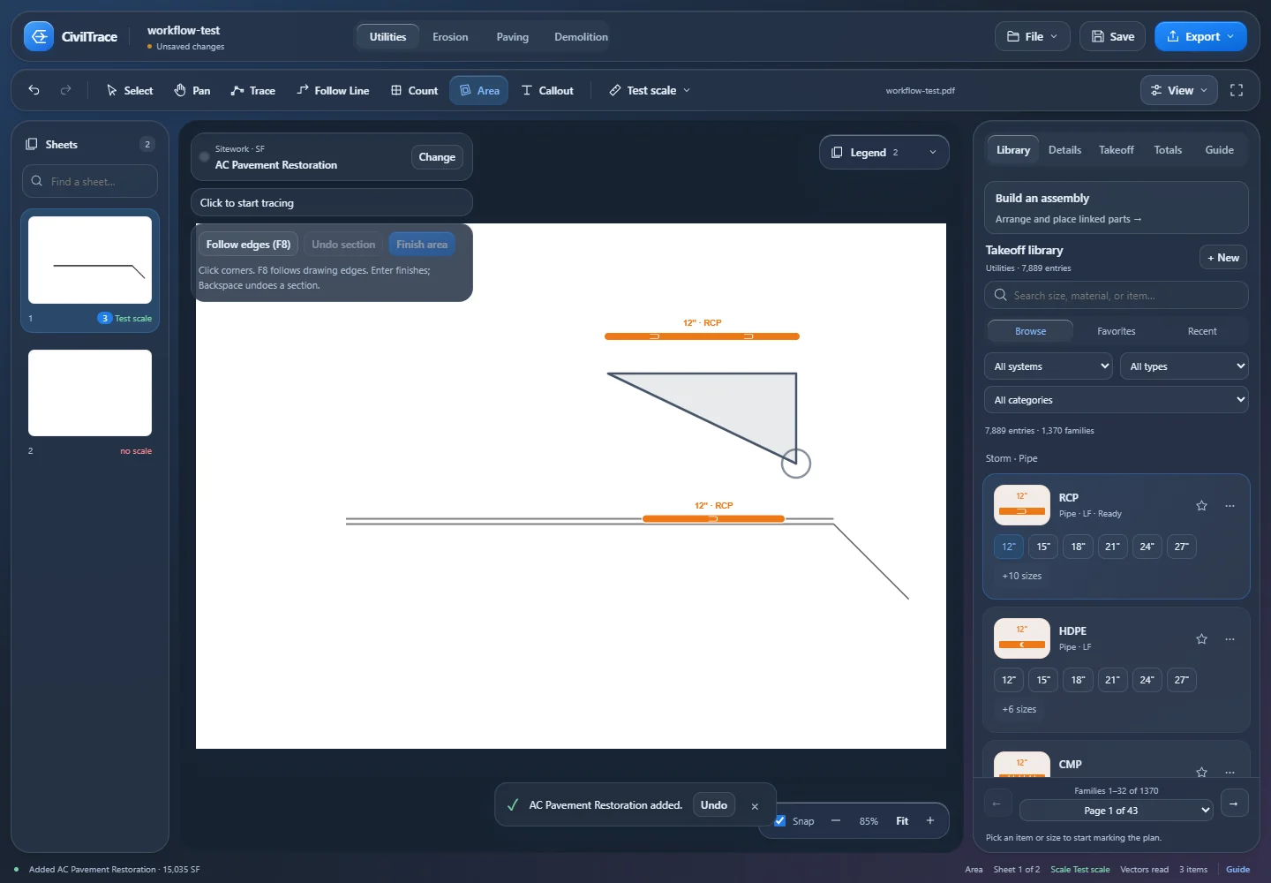Viewport: 1271px width, 883px height.
Task: Activate the Select tool
Action: (130, 90)
